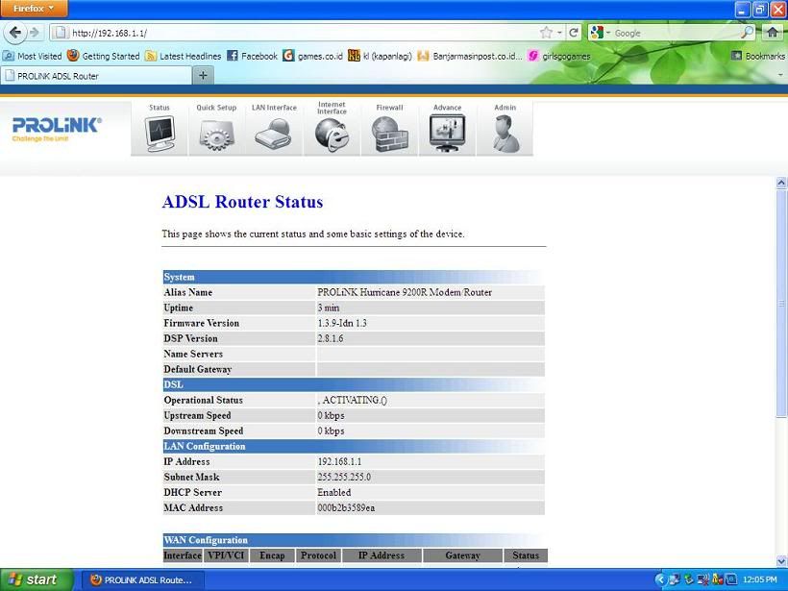
Task: Reload the current page
Action: (574, 33)
